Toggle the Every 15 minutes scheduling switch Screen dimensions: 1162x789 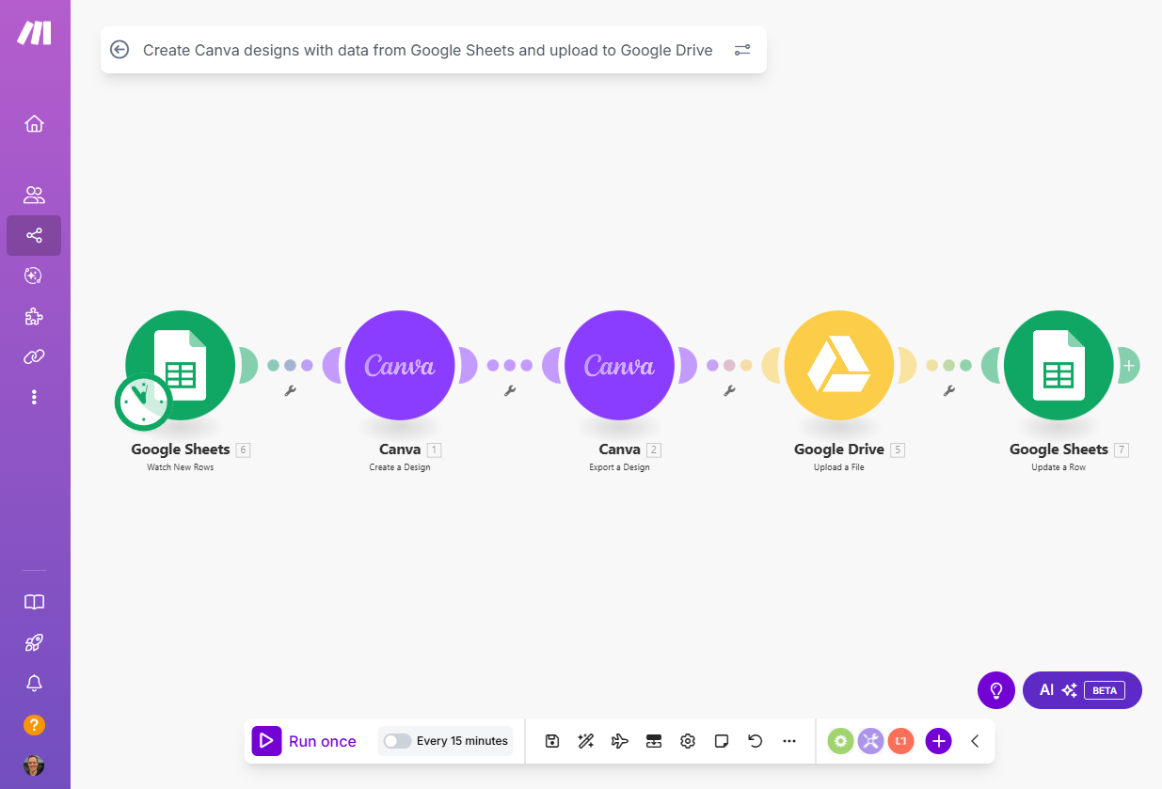click(396, 741)
